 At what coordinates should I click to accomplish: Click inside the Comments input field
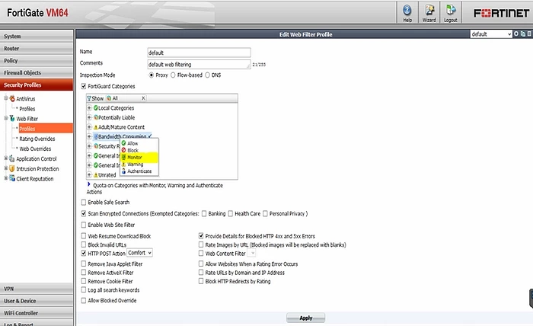click(199, 64)
